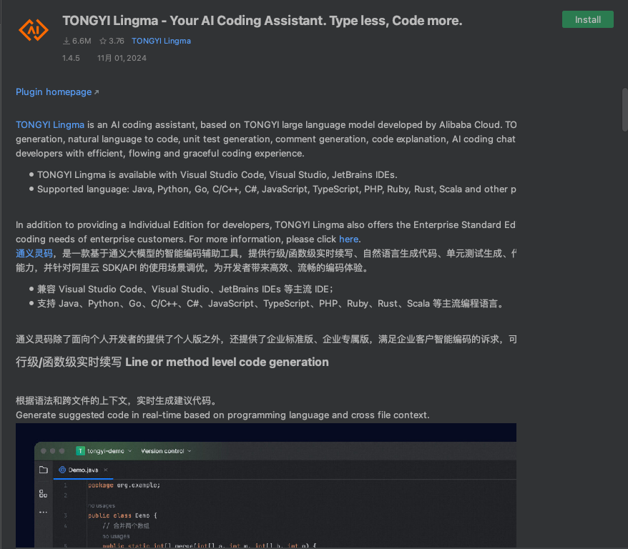This screenshot has width=628, height=549.
Task: Open the Version control dropdown in the screenshot
Action: (x=166, y=451)
